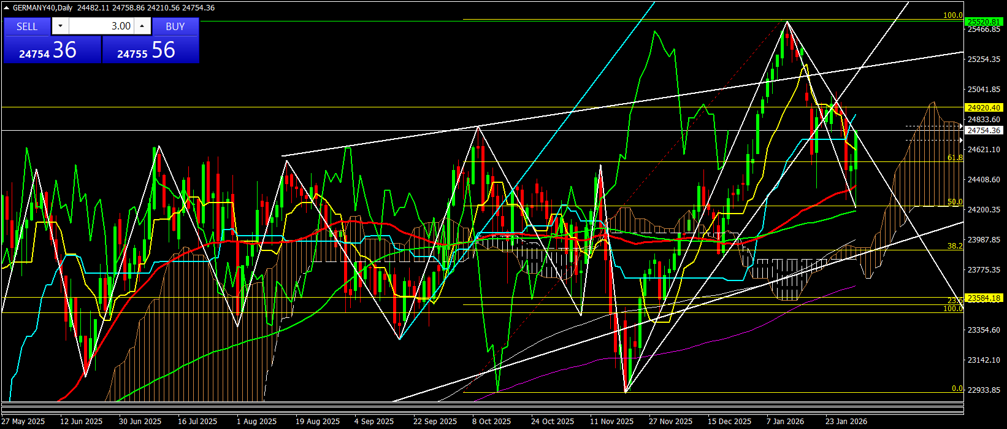This screenshot has height=429, width=1007.
Task: Click the GERMANY40,Daily chart title
Action: [x=42, y=8]
